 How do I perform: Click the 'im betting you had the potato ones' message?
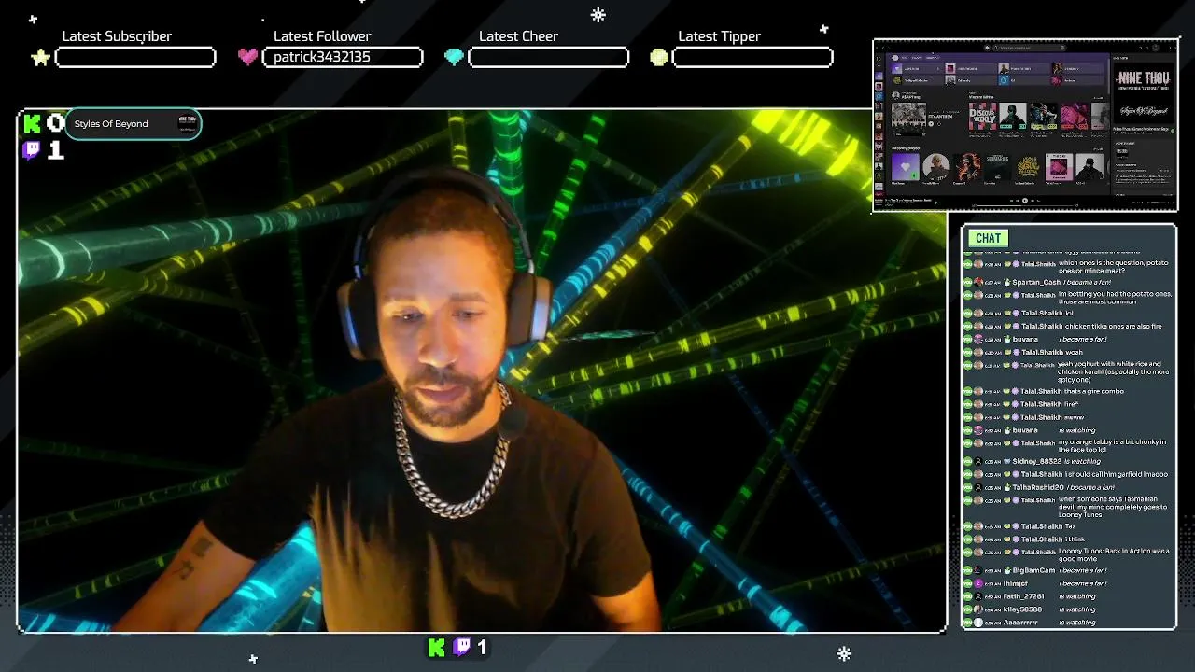[x=1067, y=298]
